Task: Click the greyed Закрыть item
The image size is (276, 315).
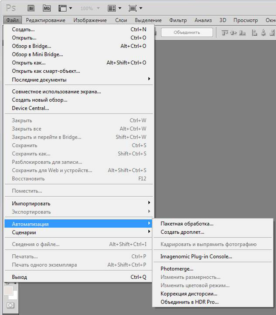Action: pyautogui.click(x=78, y=120)
